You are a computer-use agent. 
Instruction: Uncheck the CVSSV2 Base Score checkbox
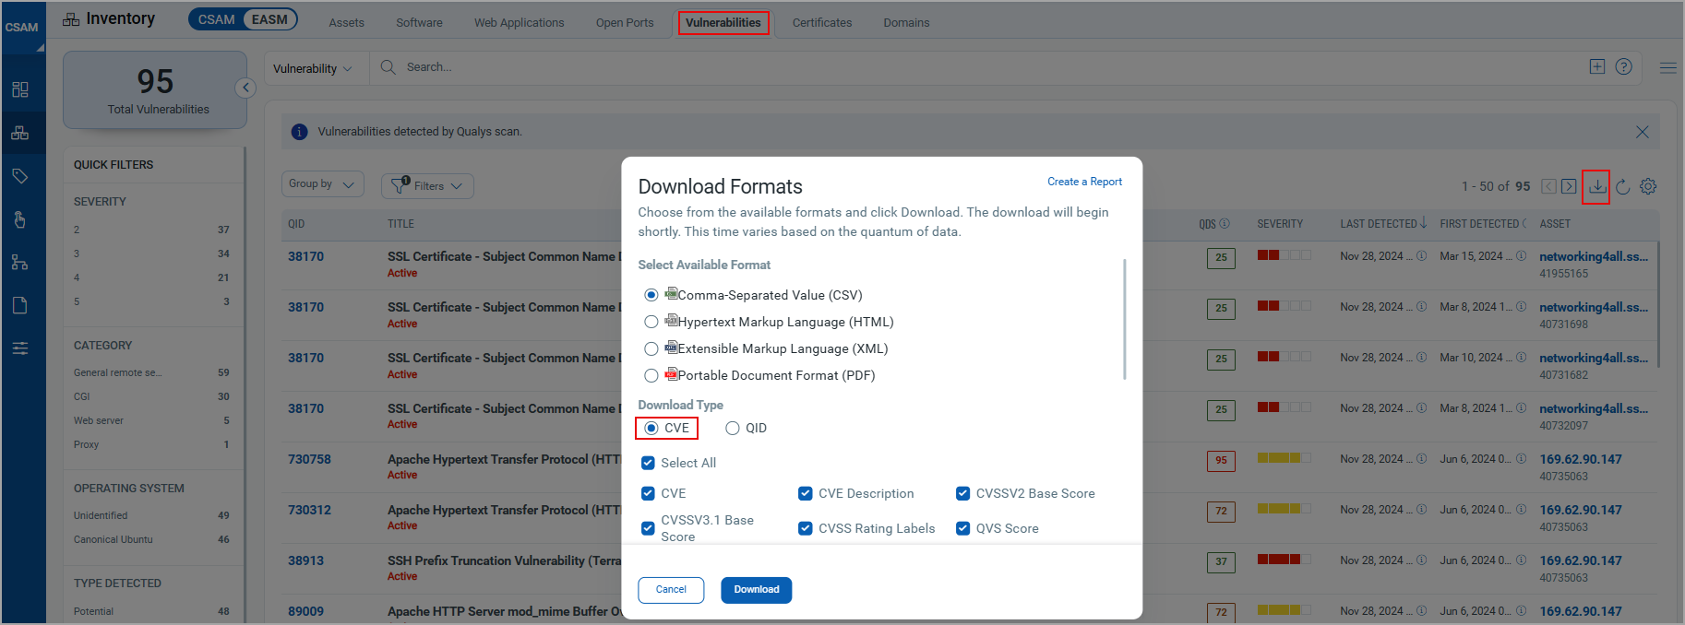click(x=963, y=493)
